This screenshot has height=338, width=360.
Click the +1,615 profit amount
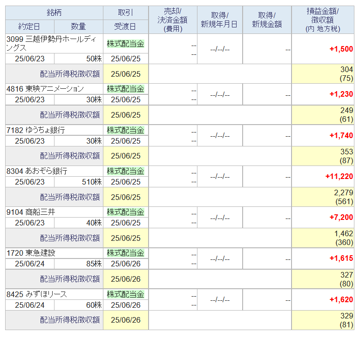pyautogui.click(x=341, y=258)
